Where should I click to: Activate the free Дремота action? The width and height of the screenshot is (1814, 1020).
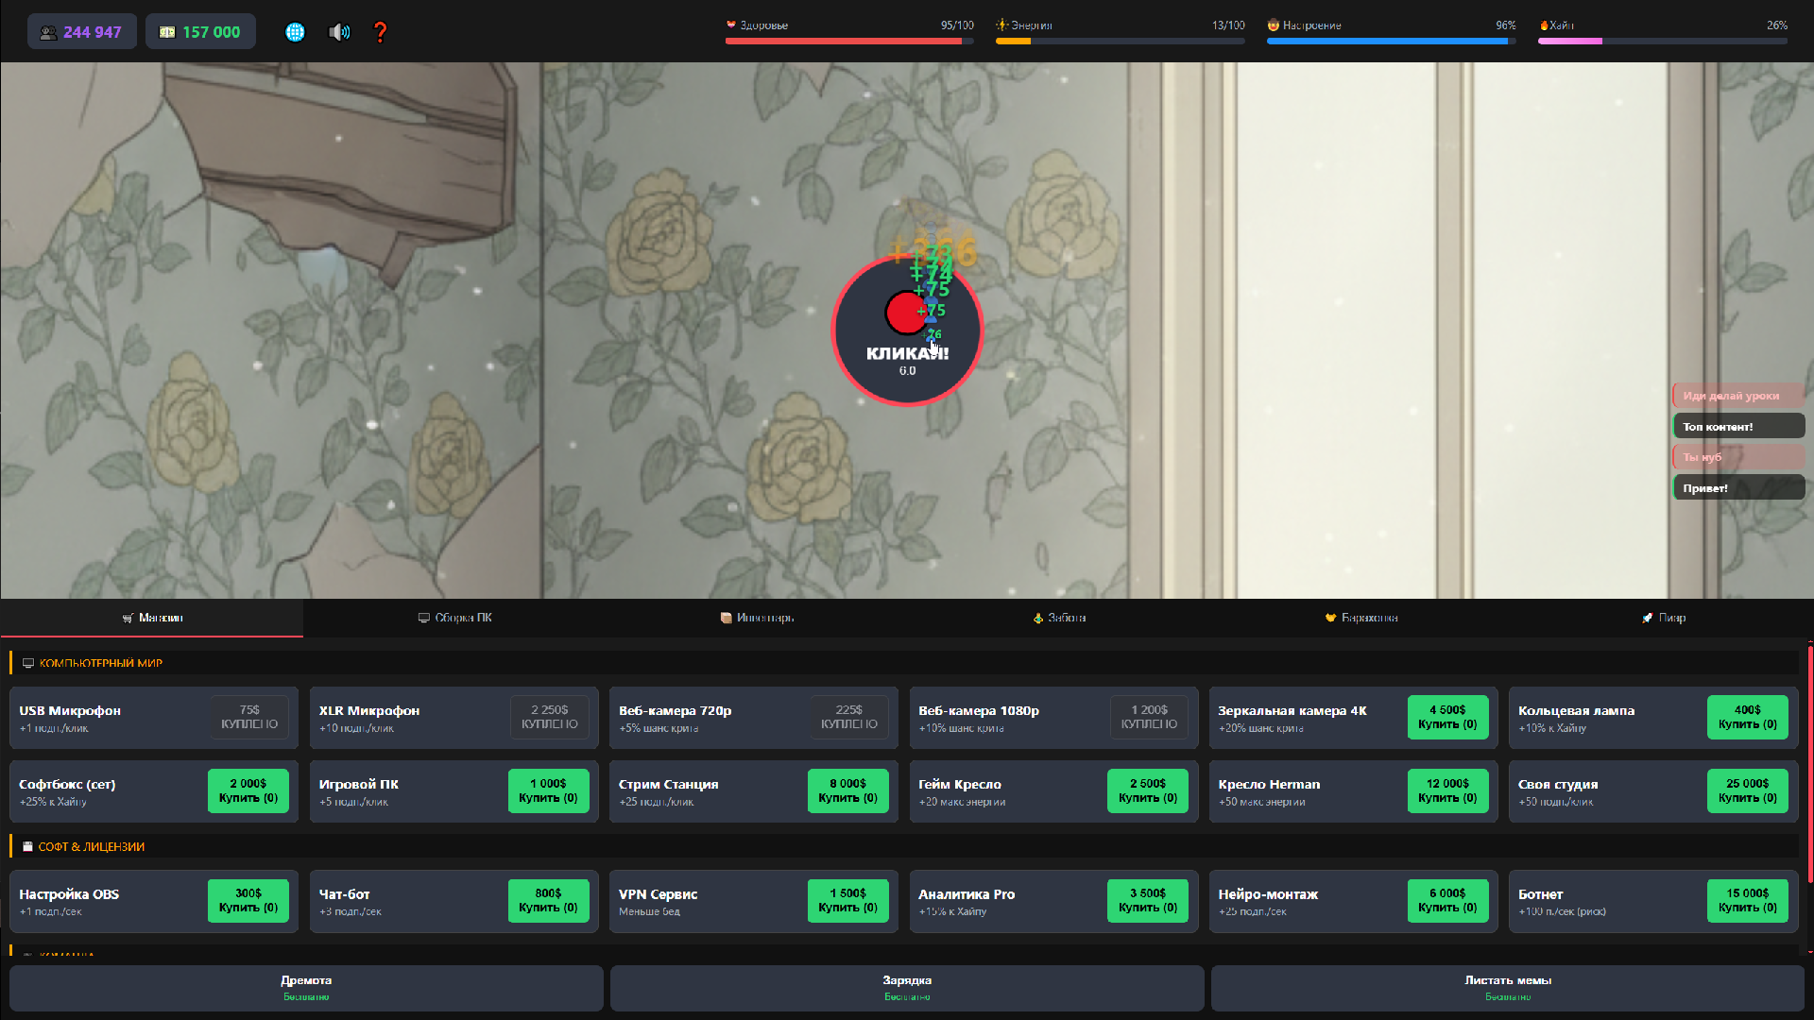304,988
